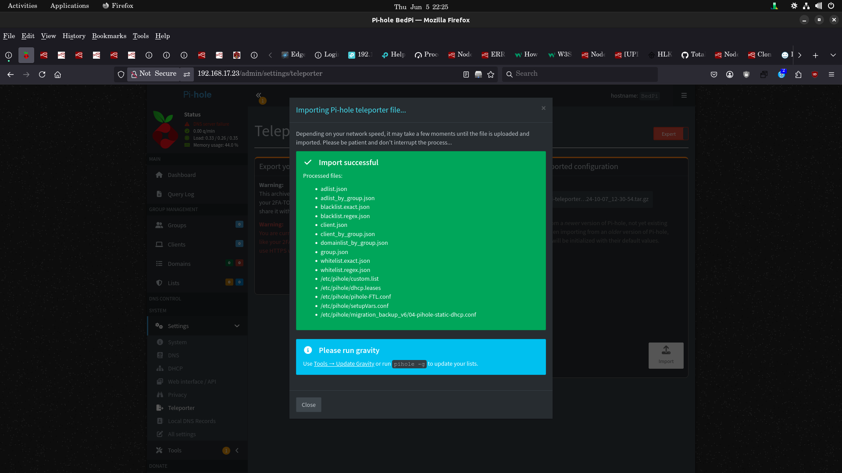Screen dimensions: 842x473
Task: Open the File menu
Action: click(x=9, y=36)
